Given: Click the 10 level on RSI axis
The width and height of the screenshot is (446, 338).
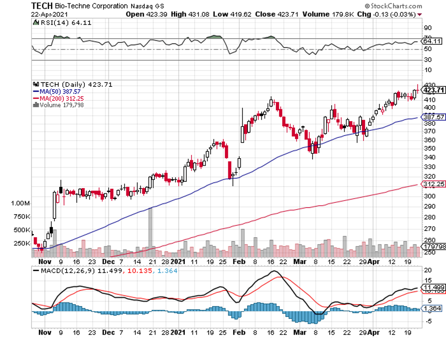Looking at the screenshot, I should pos(427,70).
